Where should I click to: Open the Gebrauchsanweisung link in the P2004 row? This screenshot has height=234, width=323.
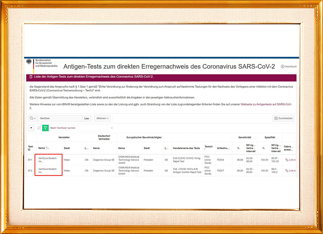click(290, 160)
